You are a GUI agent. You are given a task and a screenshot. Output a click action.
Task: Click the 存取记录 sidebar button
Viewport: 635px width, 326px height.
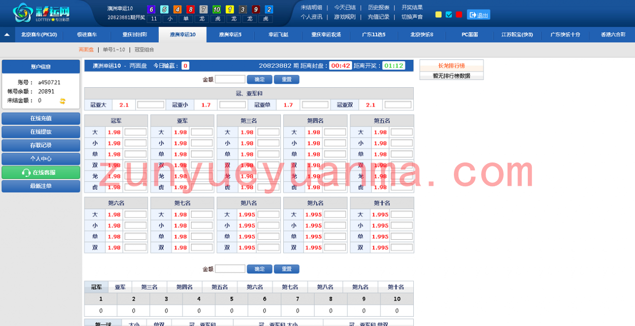[41, 145]
